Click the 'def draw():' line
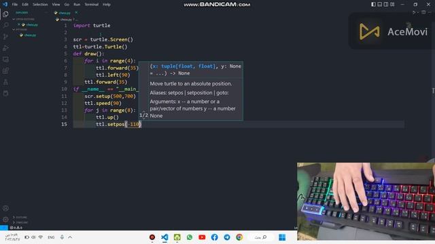The width and height of the screenshot is (435, 244). pos(88,54)
